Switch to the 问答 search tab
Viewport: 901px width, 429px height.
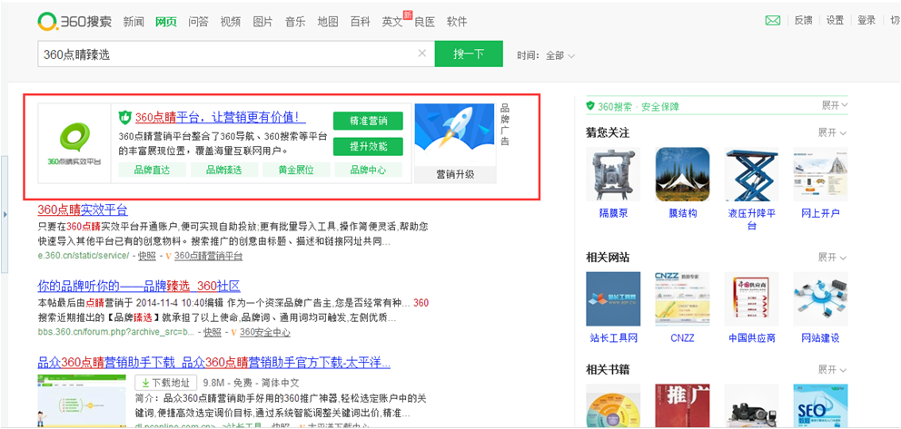point(198,22)
